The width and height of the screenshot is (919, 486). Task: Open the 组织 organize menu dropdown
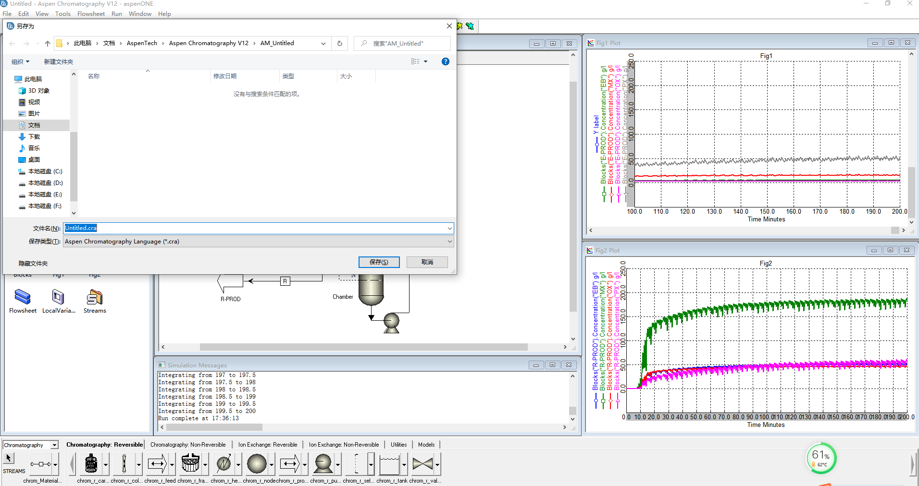point(20,61)
